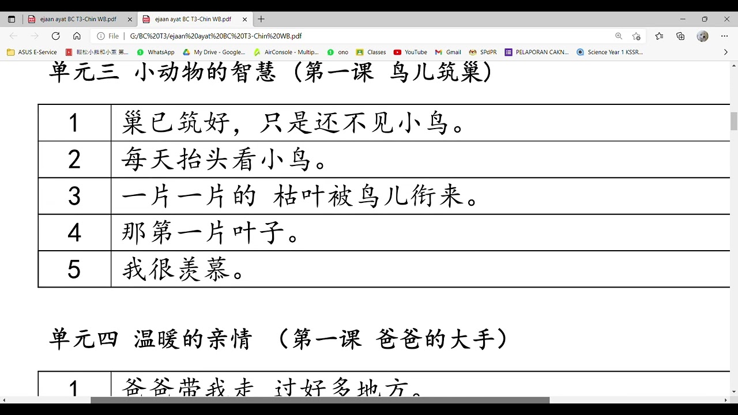This screenshot has height=415, width=738.
Task: Open the Gmail bookmark
Action: (449, 52)
